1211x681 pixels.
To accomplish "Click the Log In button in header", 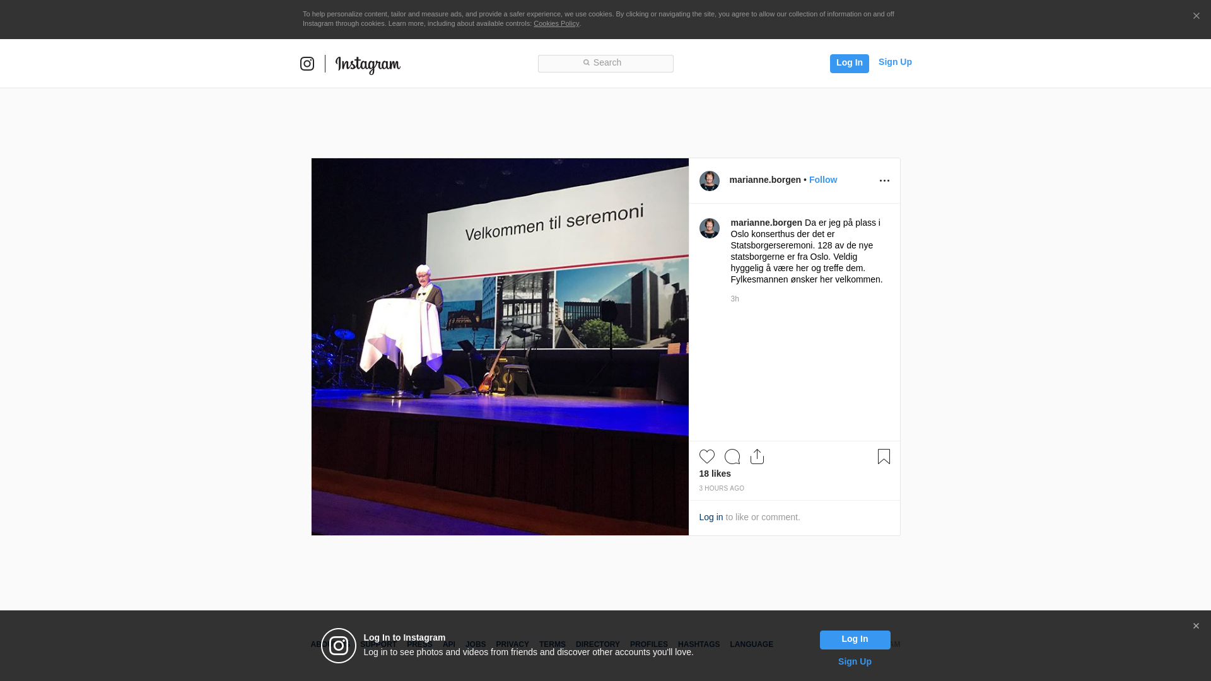I will [x=849, y=63].
